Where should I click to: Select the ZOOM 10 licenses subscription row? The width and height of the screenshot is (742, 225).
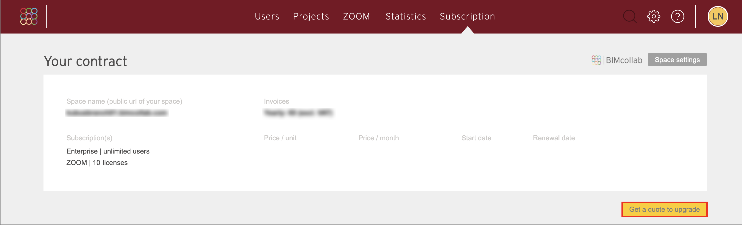(97, 163)
